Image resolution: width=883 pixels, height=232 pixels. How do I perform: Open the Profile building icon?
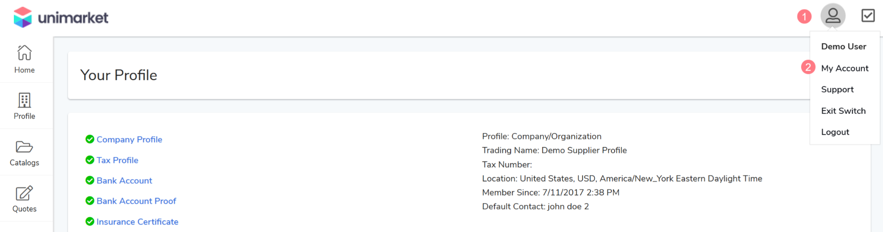24,101
